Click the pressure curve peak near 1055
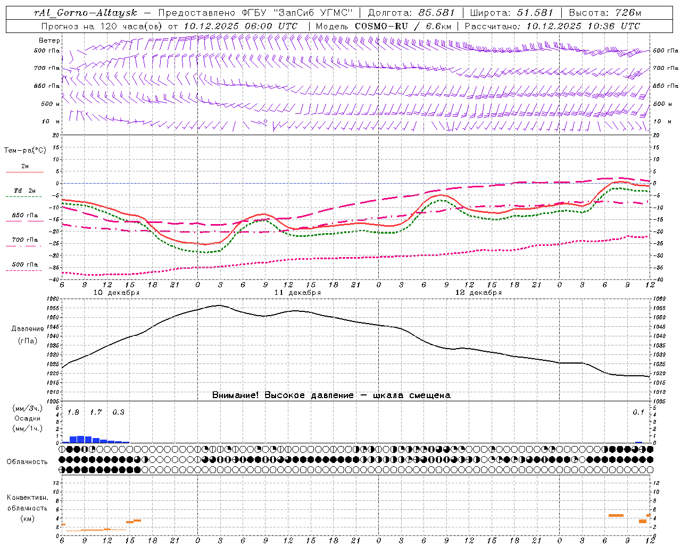 point(219,305)
